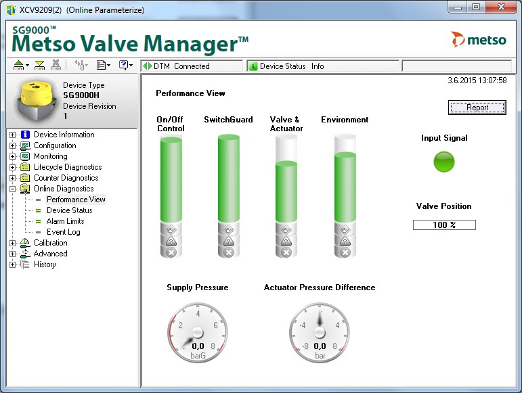
Task: Click the History pages icon
Action: click(x=25, y=264)
